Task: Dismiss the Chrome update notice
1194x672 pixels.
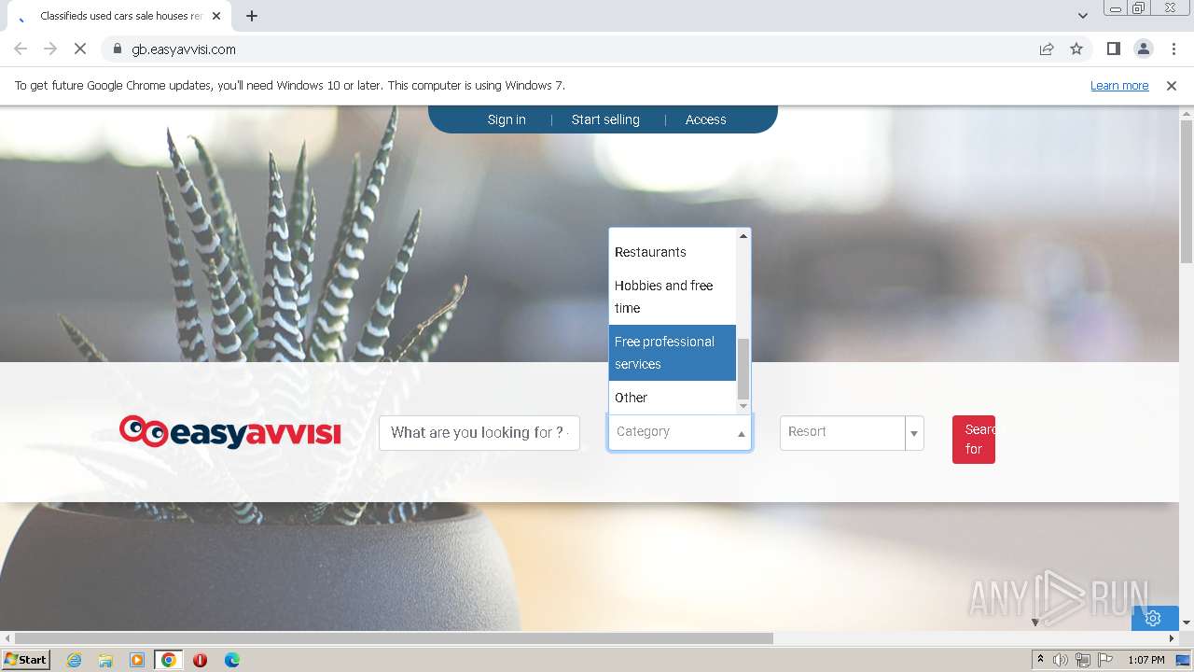Action: coord(1172,86)
